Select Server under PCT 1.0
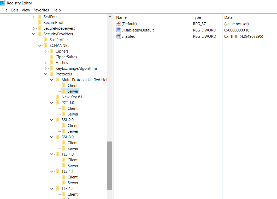 [73, 114]
